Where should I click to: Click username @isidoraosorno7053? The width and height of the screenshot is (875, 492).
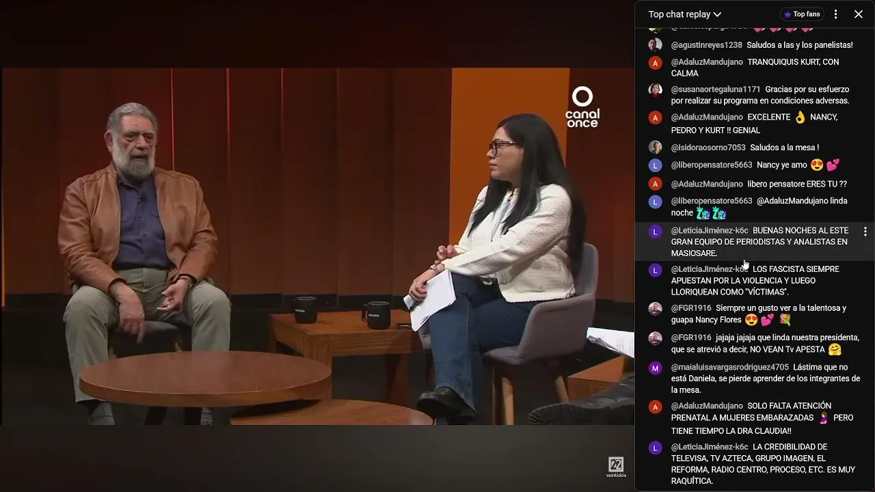coord(708,148)
